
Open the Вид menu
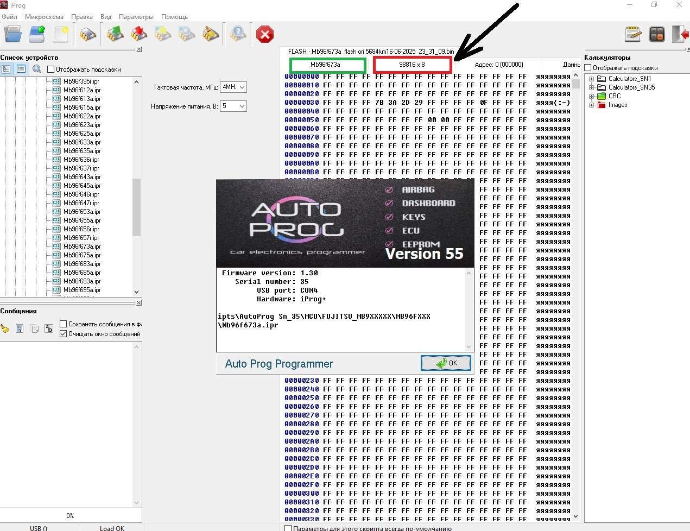click(x=106, y=17)
